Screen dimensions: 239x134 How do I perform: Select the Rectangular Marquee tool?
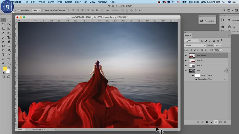coord(9,20)
